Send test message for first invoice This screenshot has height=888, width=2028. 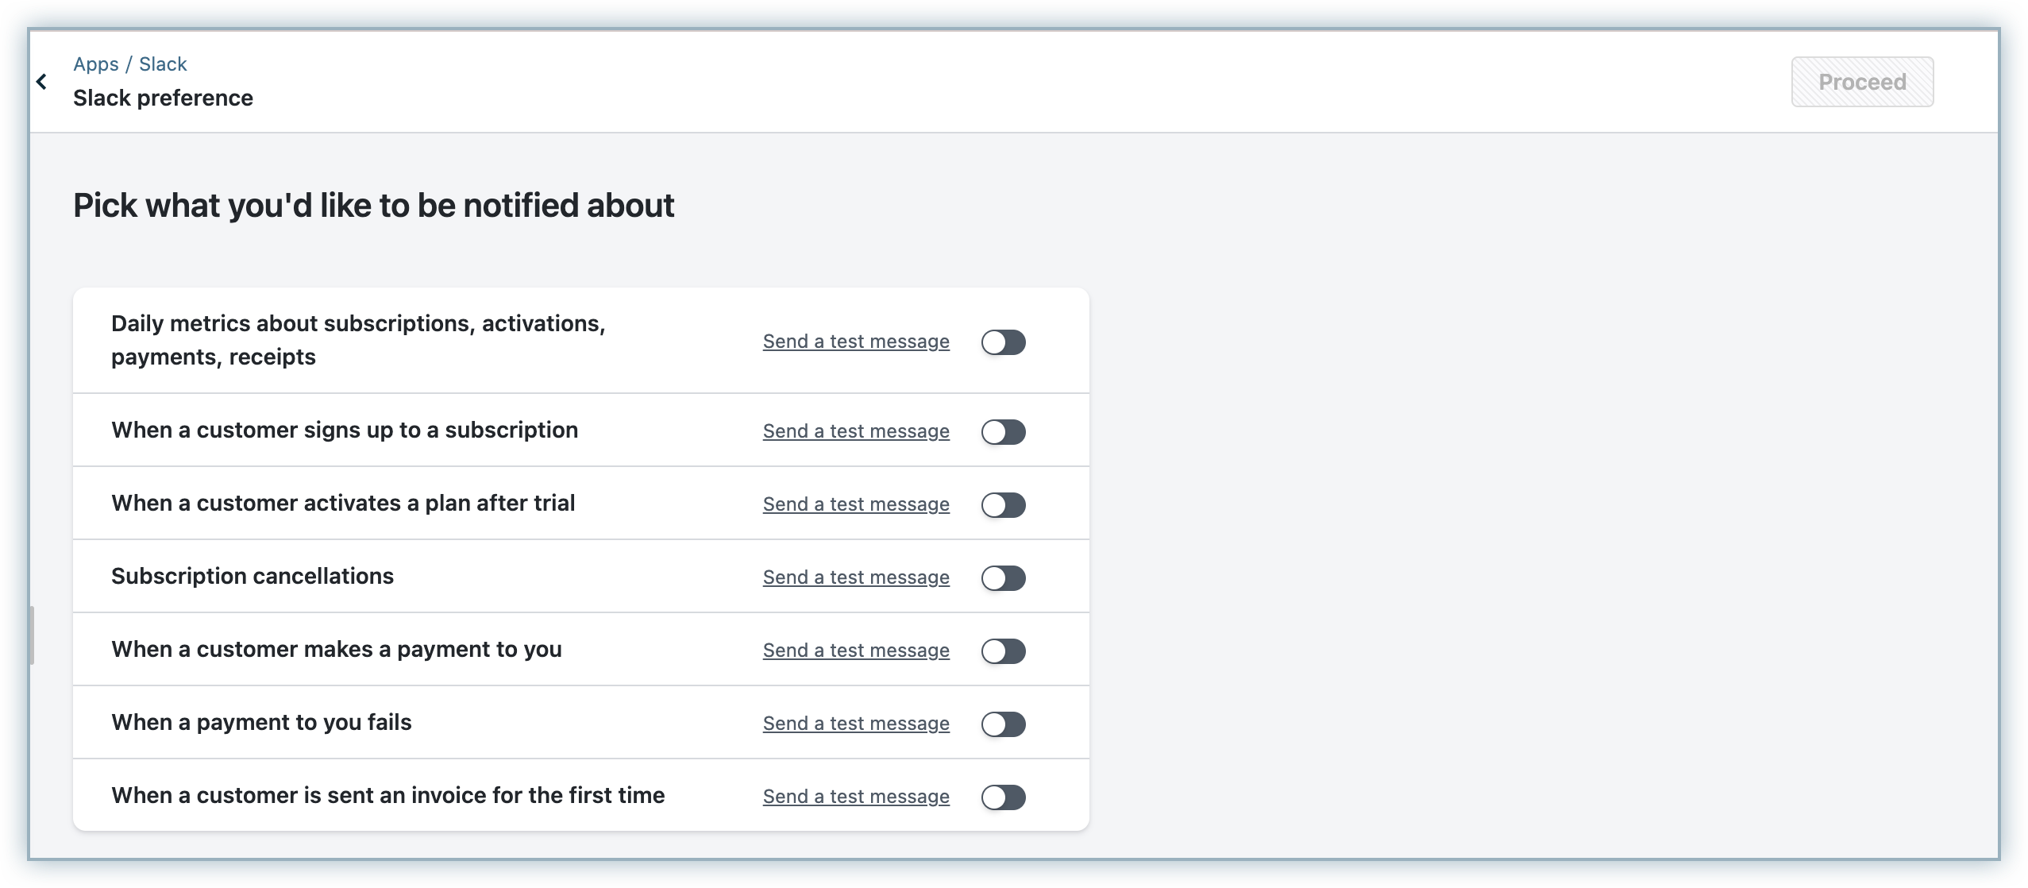856,797
